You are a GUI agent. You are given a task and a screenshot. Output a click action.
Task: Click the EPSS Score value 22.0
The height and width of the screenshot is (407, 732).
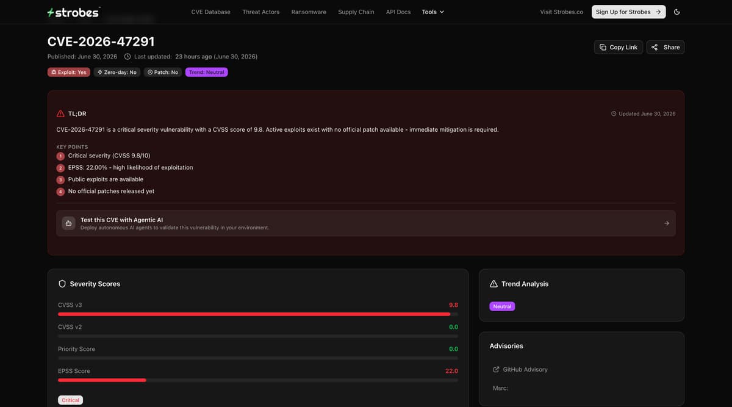click(x=451, y=371)
